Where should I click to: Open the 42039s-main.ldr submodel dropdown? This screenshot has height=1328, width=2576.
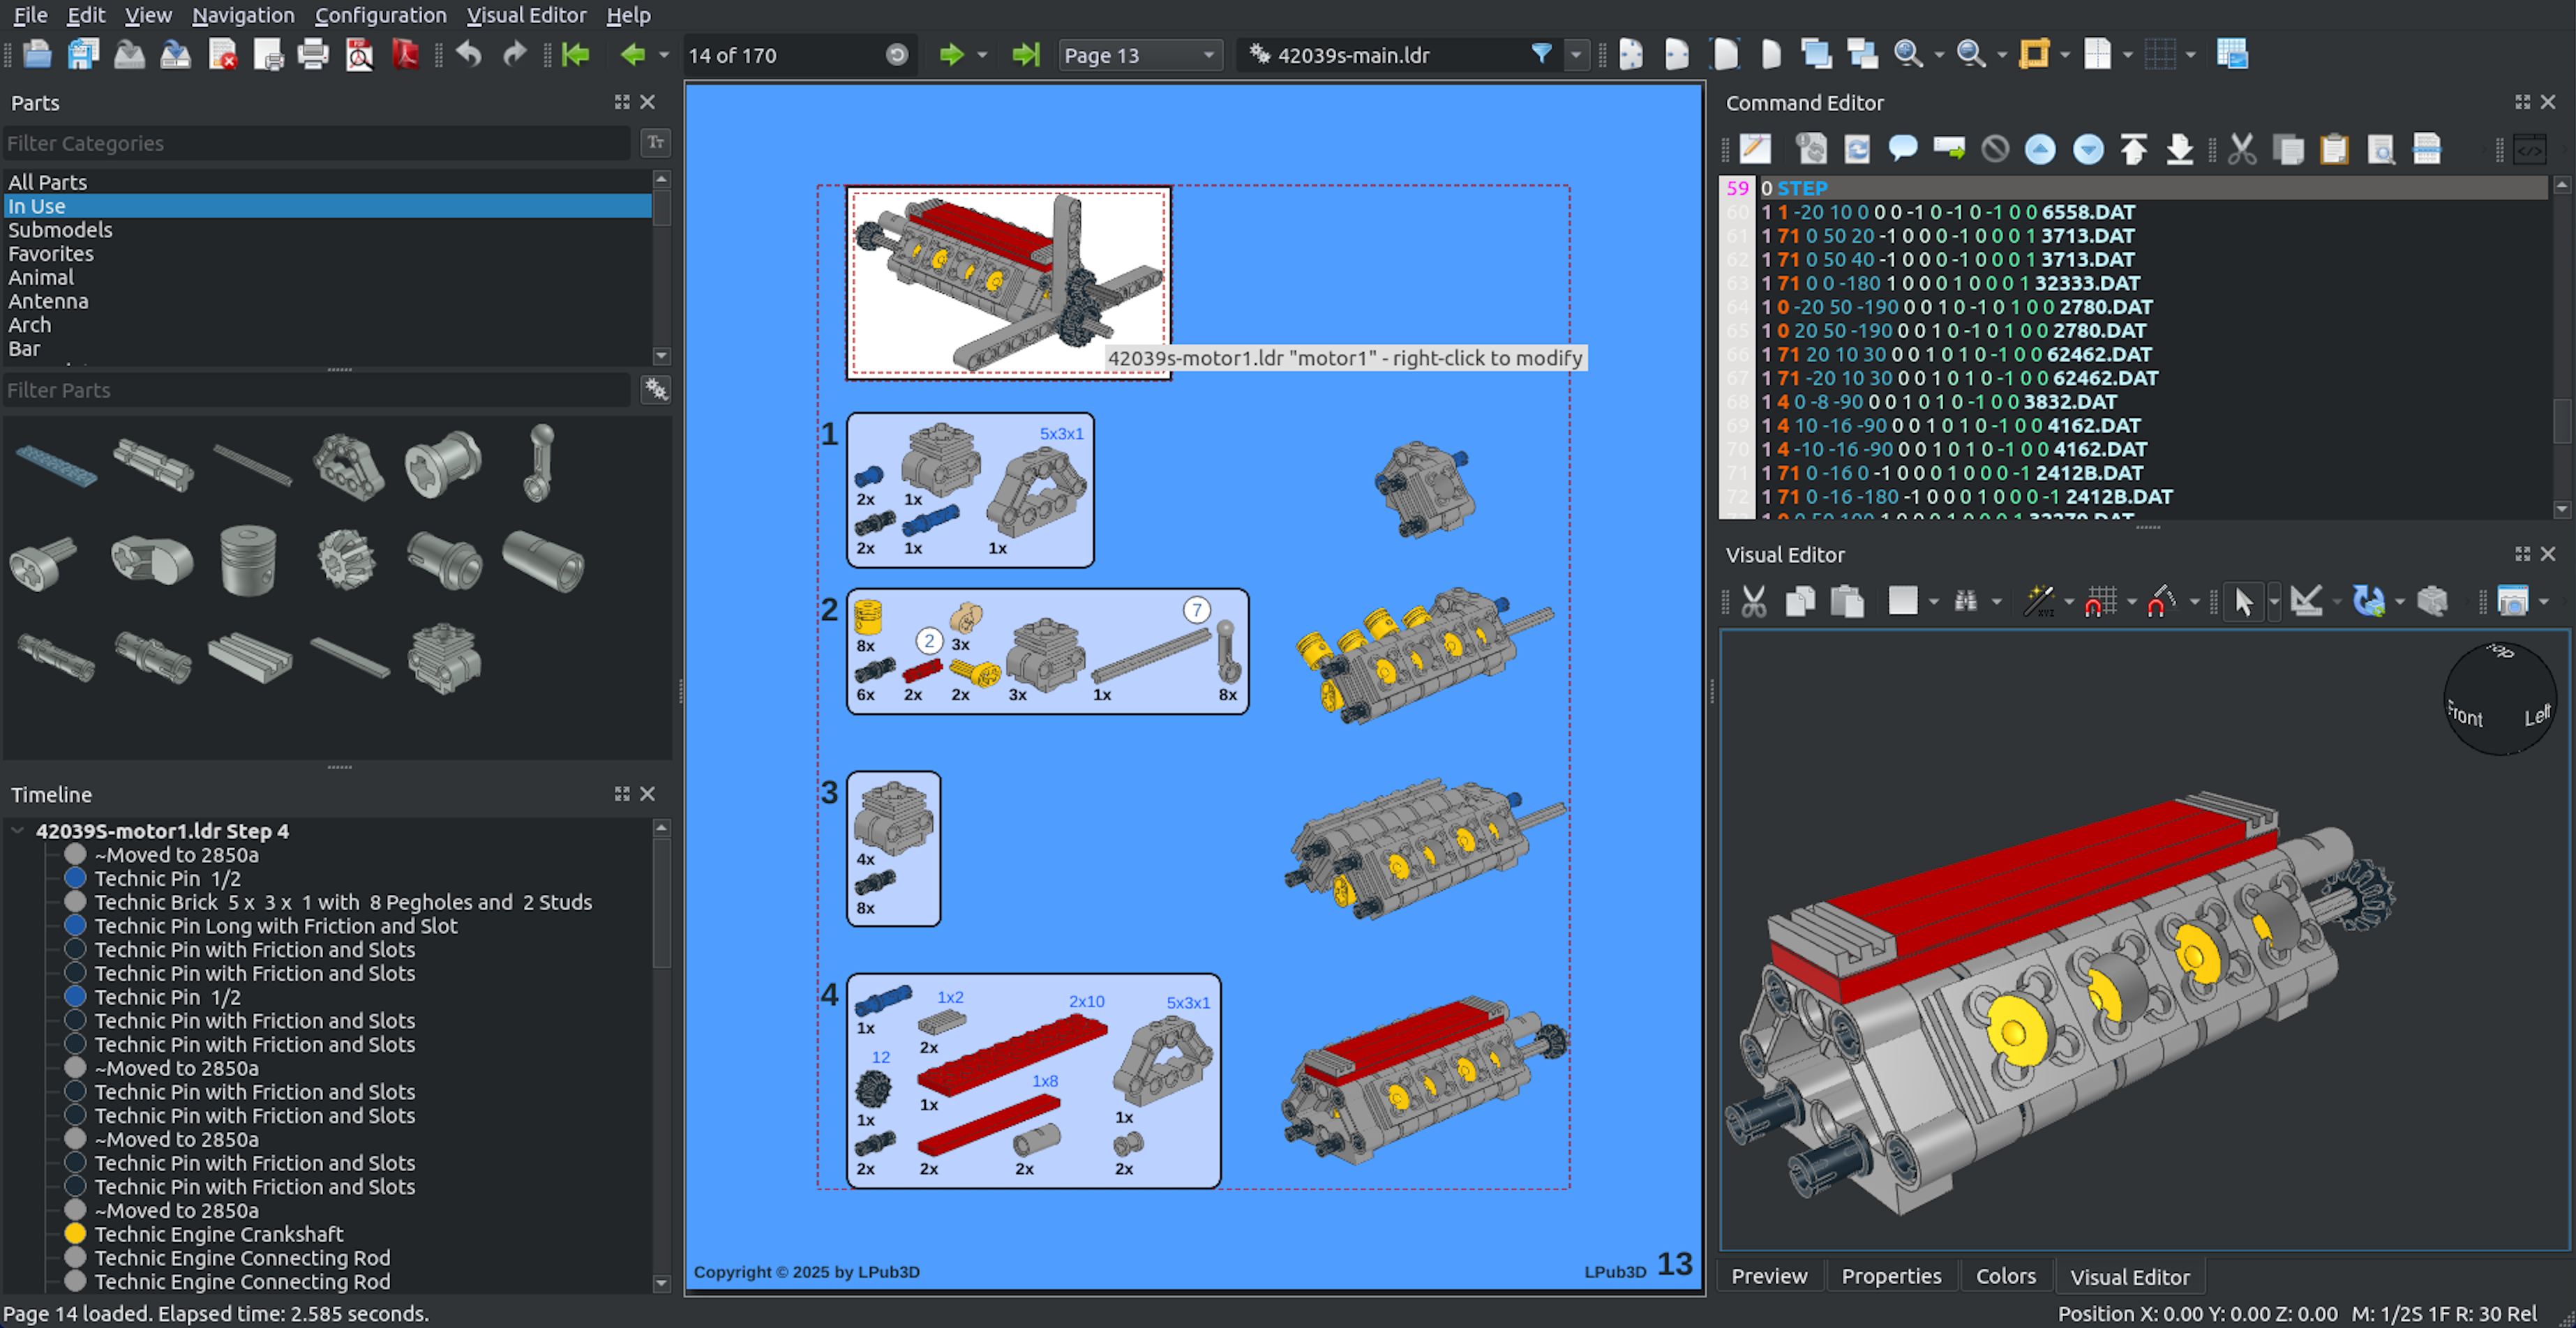coord(1576,54)
